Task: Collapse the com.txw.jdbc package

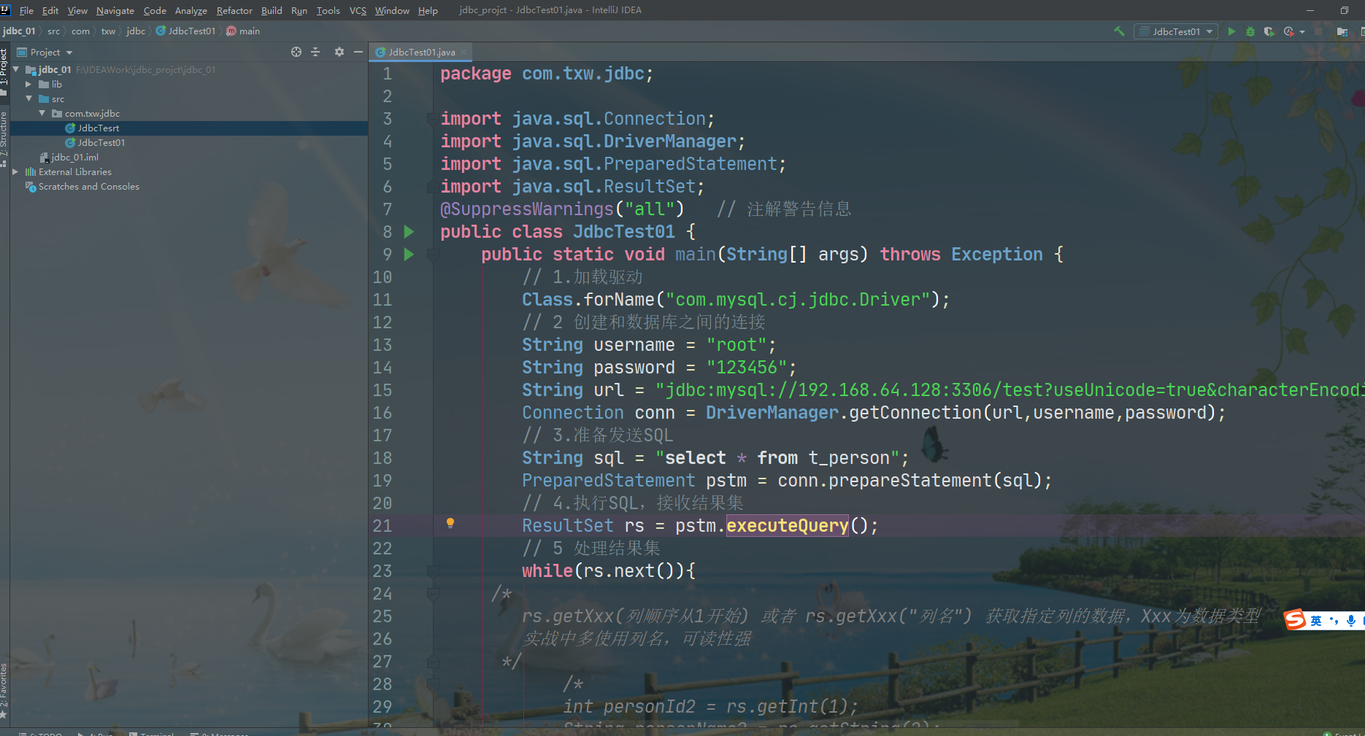Action: [x=42, y=113]
